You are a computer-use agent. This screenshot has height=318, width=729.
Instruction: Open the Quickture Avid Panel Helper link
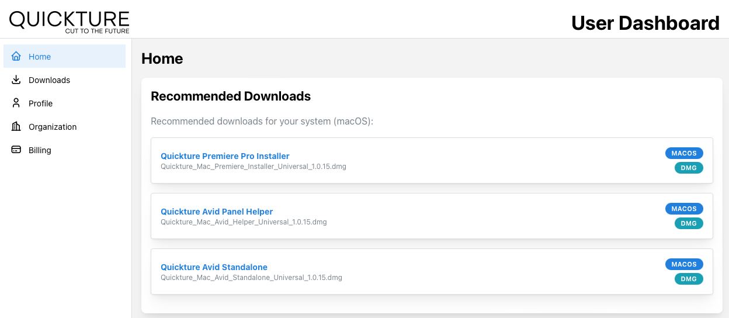[x=217, y=212]
